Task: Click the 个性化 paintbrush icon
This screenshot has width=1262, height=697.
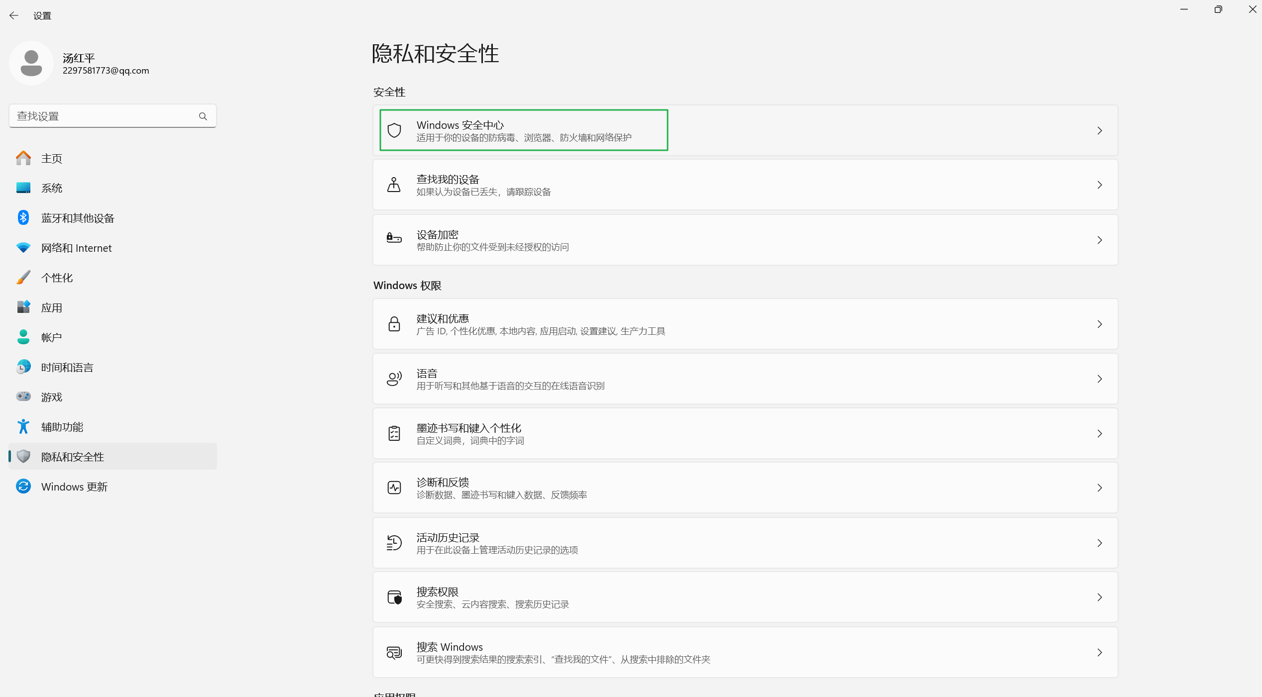Action: coord(23,278)
